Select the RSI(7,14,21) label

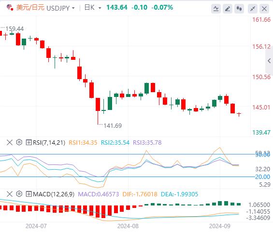point(49,142)
